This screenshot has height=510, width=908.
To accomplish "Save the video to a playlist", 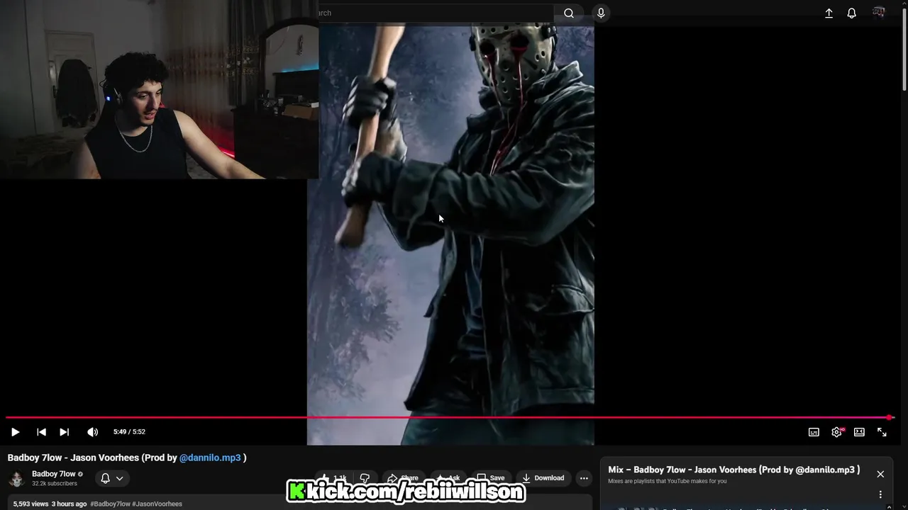I will coord(490,478).
